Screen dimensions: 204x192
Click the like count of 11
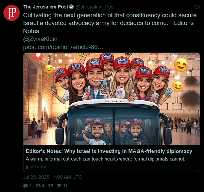[x=65, y=186]
